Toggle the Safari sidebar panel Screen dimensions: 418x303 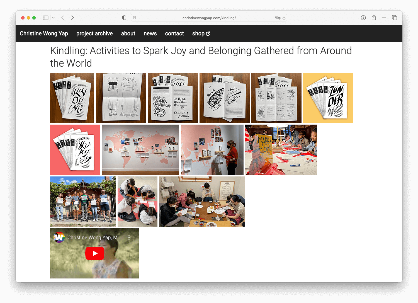(x=46, y=18)
